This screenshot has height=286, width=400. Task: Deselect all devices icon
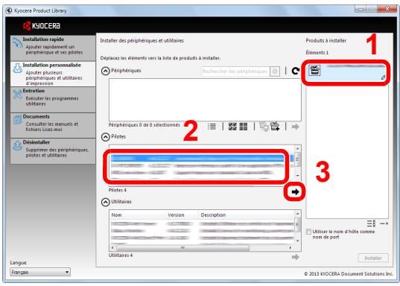244,127
